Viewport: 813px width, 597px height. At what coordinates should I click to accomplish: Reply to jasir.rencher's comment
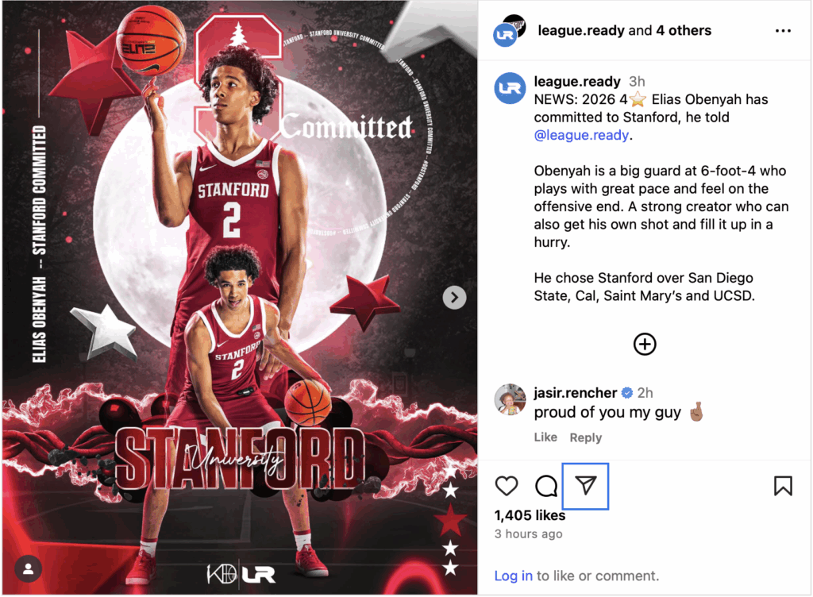click(x=585, y=438)
